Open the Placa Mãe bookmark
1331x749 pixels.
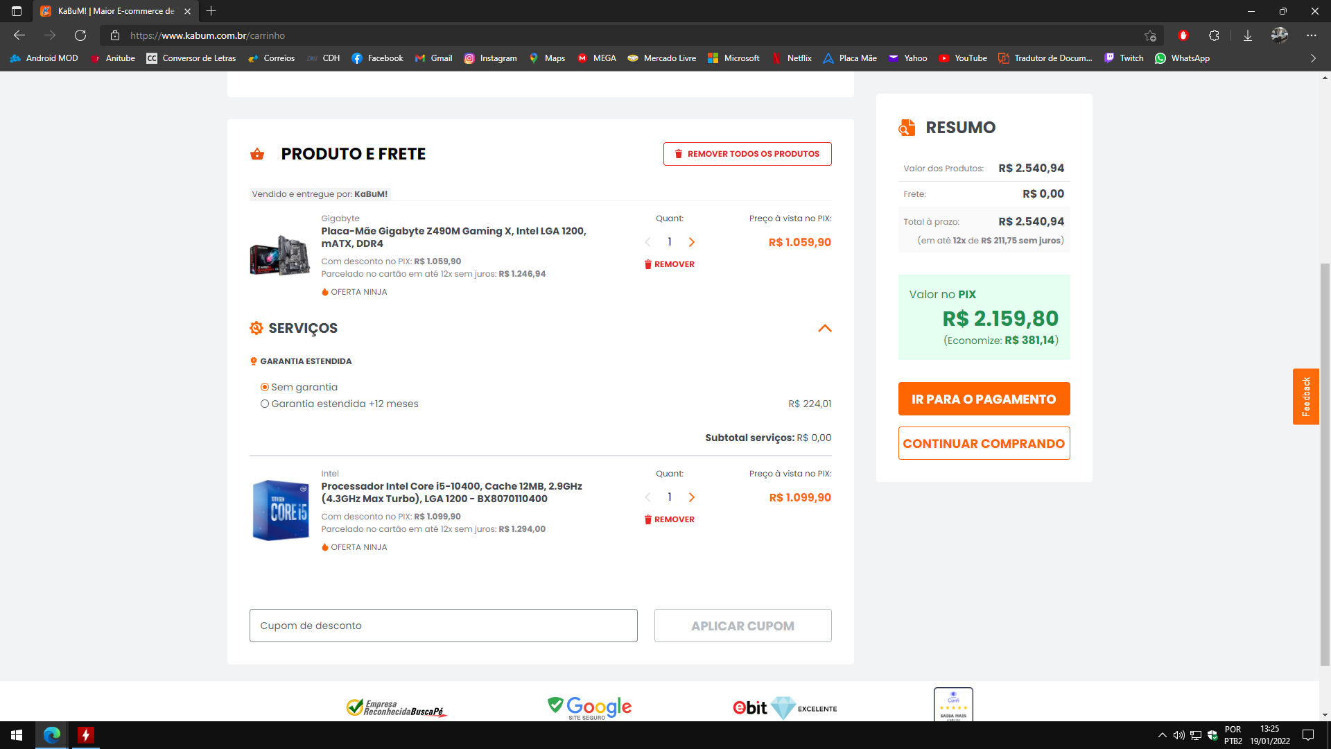tap(850, 58)
